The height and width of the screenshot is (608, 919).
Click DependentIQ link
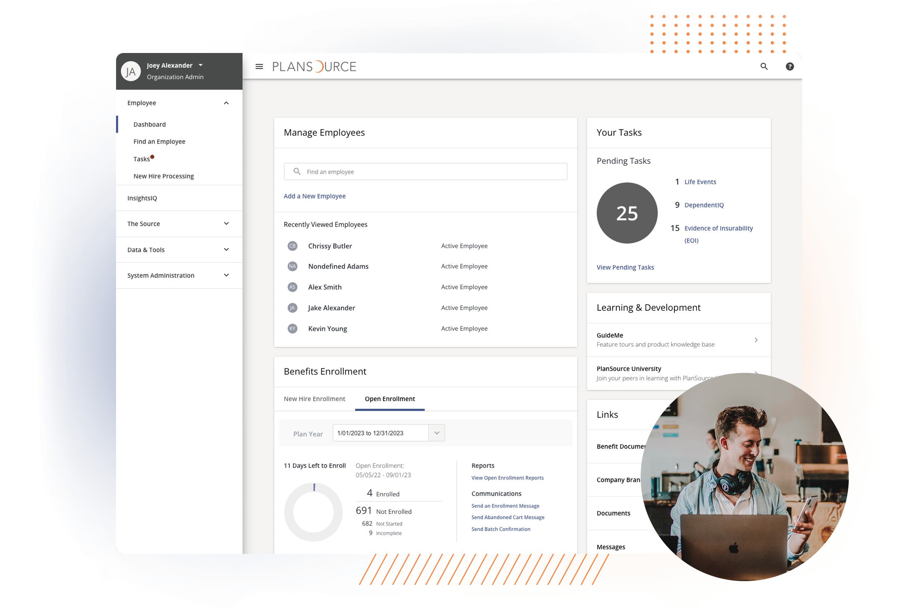tap(704, 205)
